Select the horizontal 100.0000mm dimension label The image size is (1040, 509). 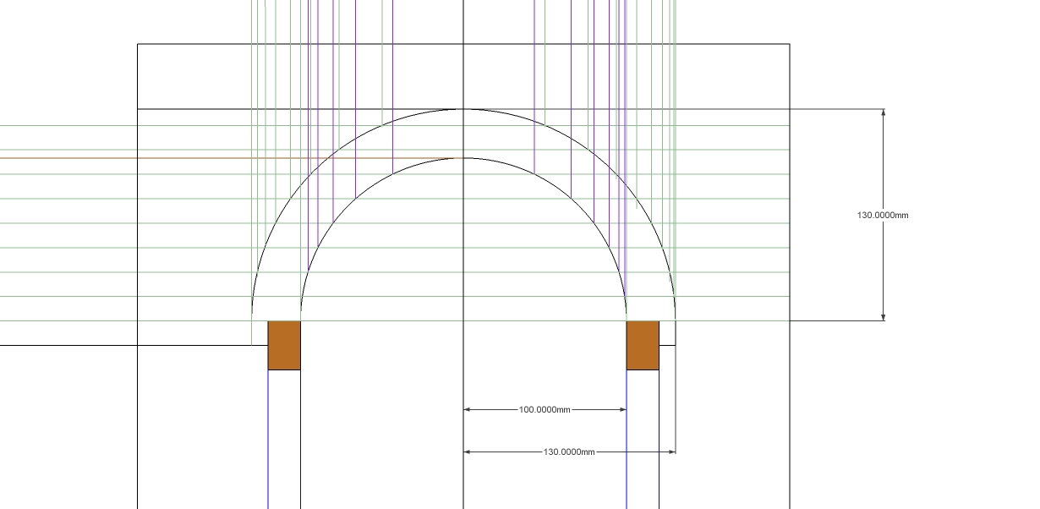(546, 408)
